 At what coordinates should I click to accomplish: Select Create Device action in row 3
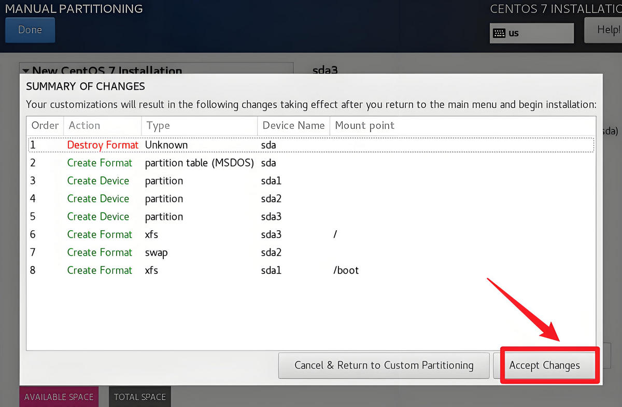click(98, 181)
